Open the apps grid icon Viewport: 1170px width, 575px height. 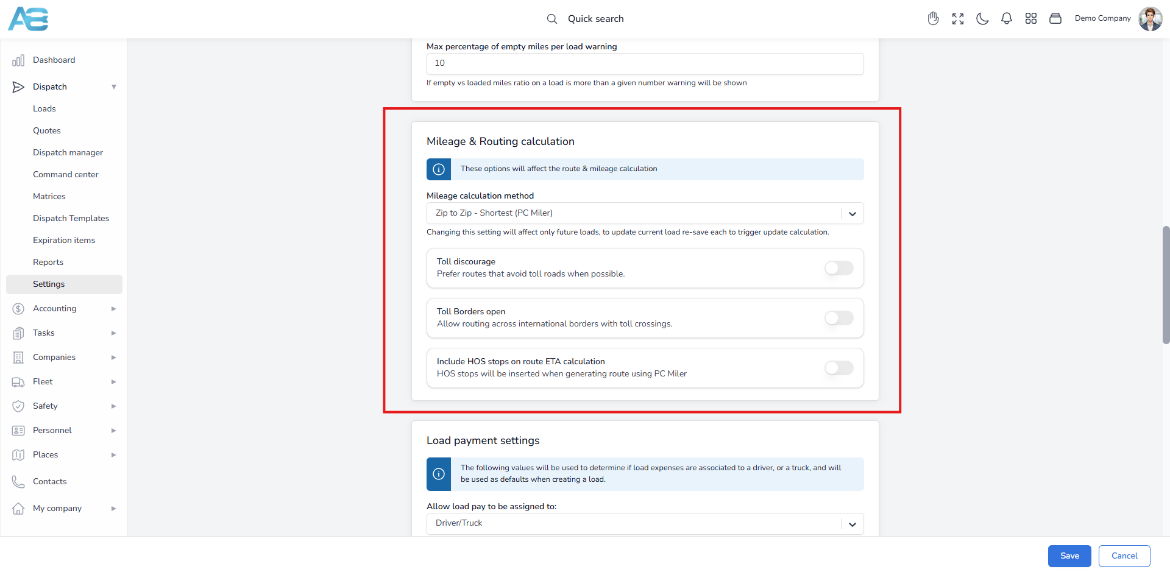click(1030, 19)
